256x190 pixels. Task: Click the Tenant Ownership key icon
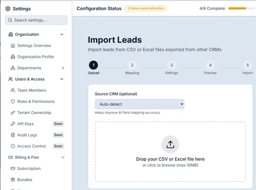[x=13, y=113]
